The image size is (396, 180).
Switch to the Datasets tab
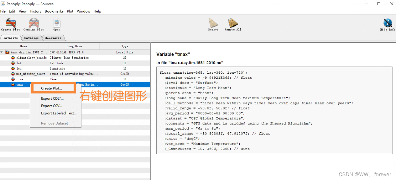[x=11, y=38]
